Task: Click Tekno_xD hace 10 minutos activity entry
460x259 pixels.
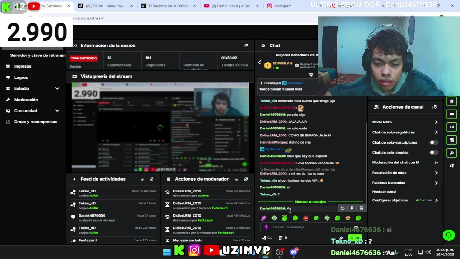Action: click(x=113, y=193)
